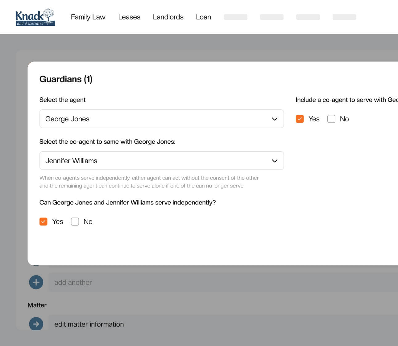Click the edit matter information link
The image size is (398, 346).
coord(89,324)
